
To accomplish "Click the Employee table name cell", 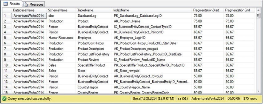I will pyautogui.click(x=94, y=38).
